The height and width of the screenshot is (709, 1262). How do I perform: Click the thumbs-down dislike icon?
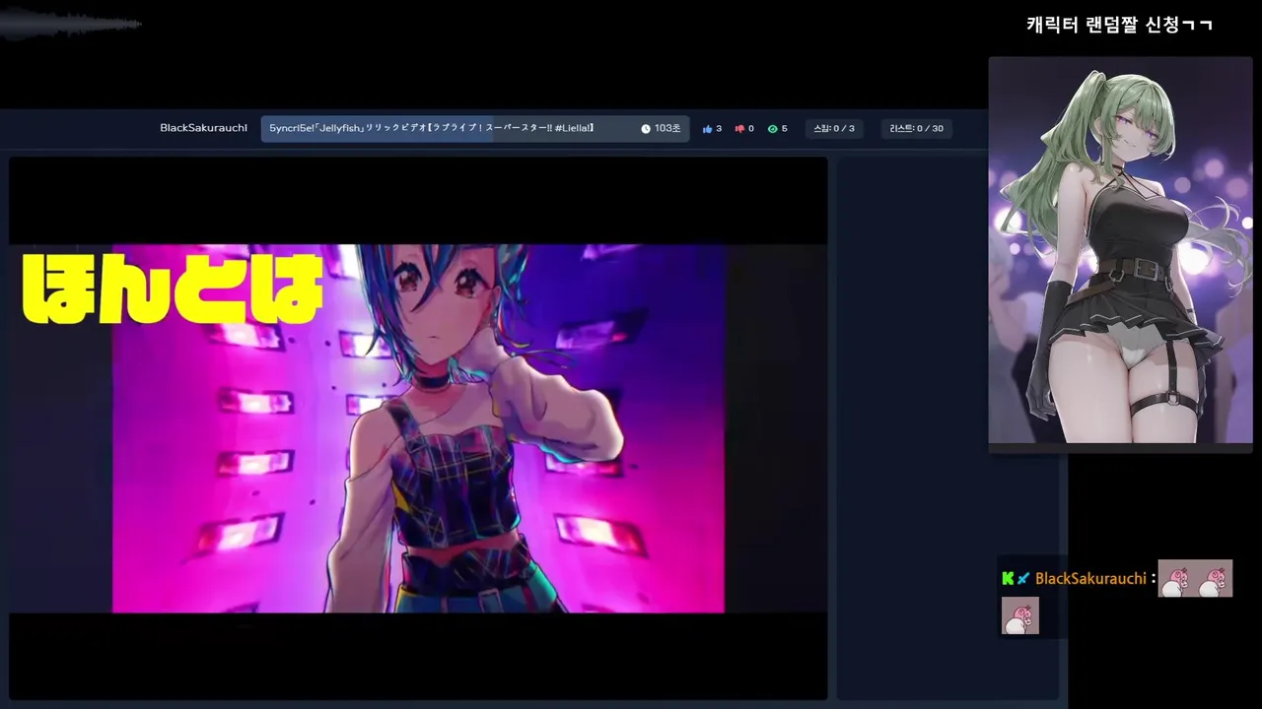point(739,129)
